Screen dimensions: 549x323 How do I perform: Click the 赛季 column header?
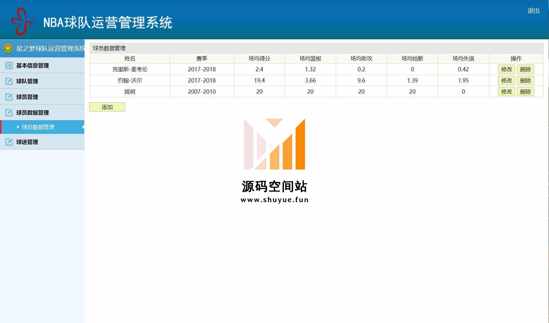pos(202,59)
